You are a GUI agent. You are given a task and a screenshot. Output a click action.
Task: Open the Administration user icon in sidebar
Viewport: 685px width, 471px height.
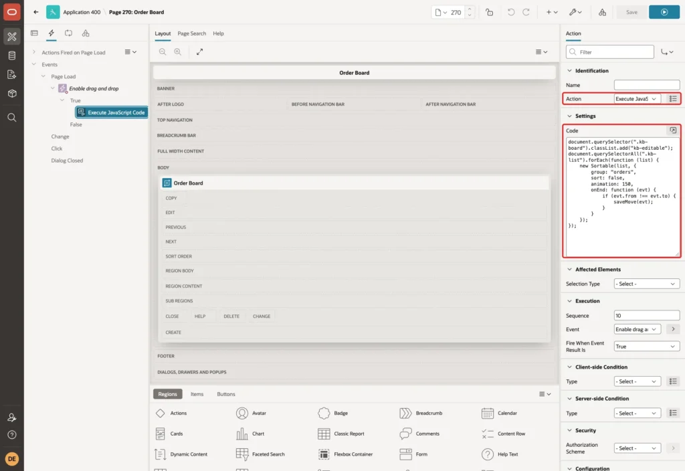pos(12,417)
